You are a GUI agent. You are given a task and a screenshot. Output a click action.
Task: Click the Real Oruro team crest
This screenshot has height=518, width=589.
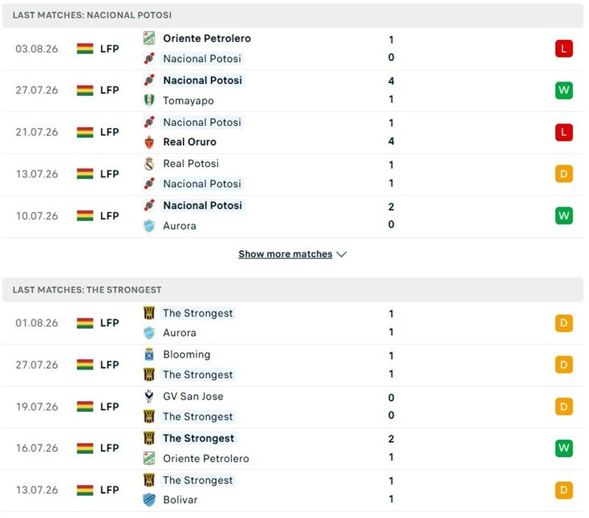point(149,142)
